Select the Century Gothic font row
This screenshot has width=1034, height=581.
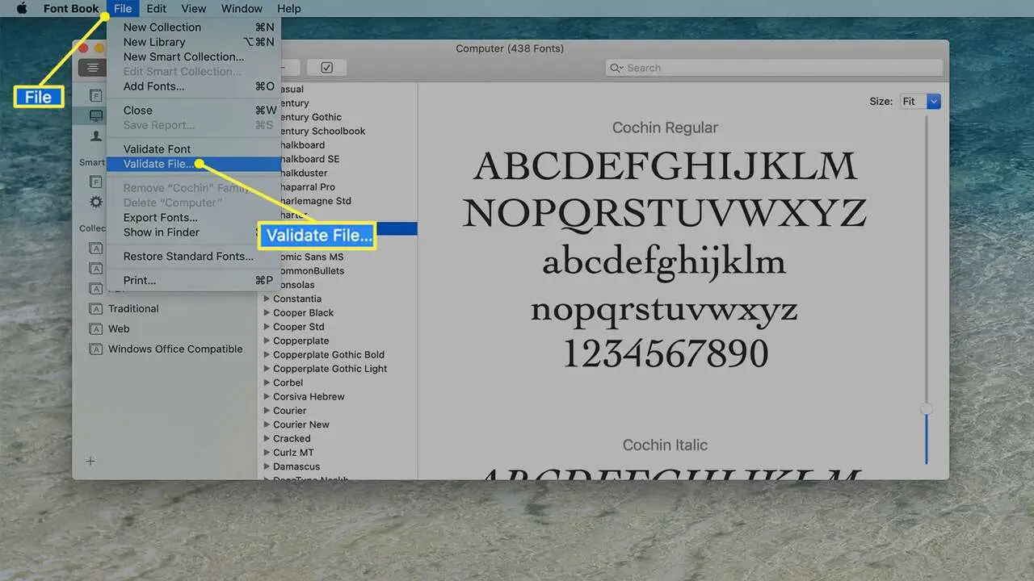[x=338, y=117]
